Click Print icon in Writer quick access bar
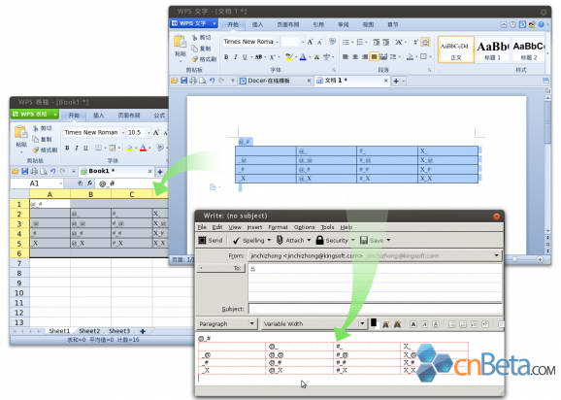Screen dimensions: 561x400 pos(193,81)
